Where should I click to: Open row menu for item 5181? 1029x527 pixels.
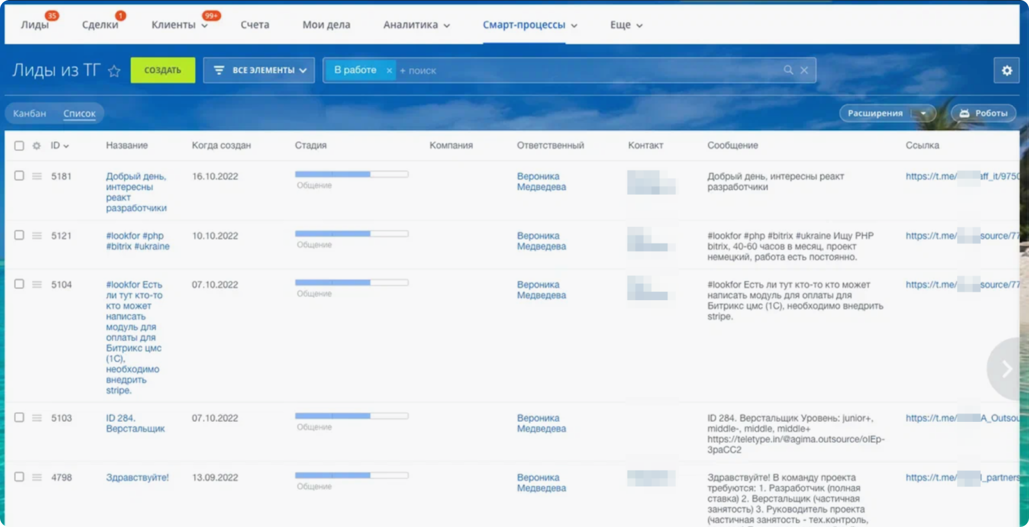37,176
